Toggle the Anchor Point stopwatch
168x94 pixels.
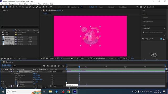pyautogui.click(x=16, y=76)
